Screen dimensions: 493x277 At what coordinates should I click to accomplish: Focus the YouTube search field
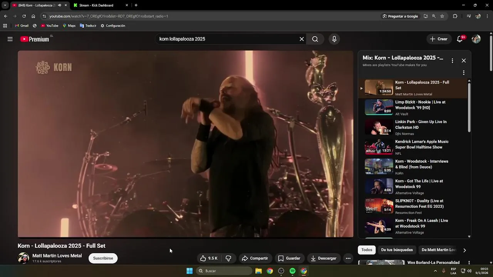click(x=227, y=39)
